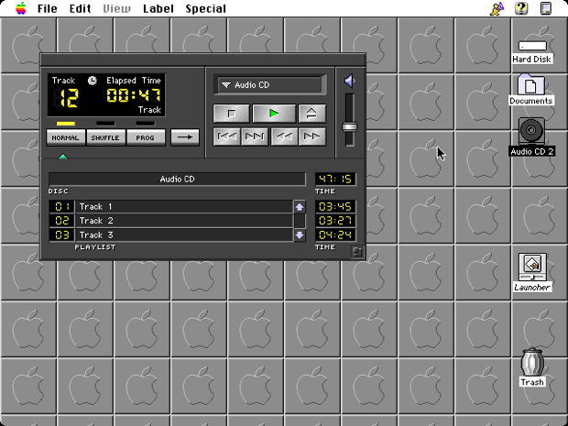Enable SHUFFLE play mode
The image size is (568, 426).
(x=105, y=137)
